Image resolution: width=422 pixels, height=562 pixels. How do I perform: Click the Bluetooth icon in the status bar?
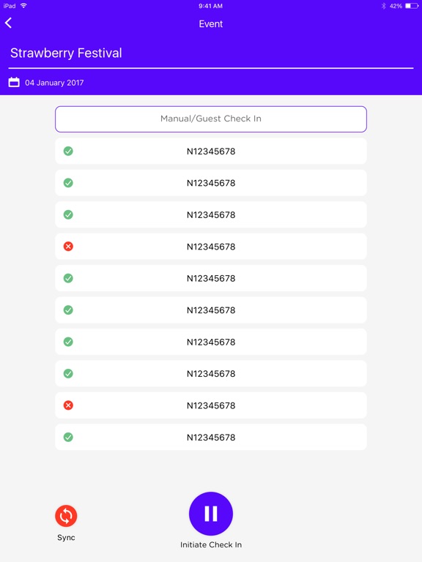pos(383,6)
